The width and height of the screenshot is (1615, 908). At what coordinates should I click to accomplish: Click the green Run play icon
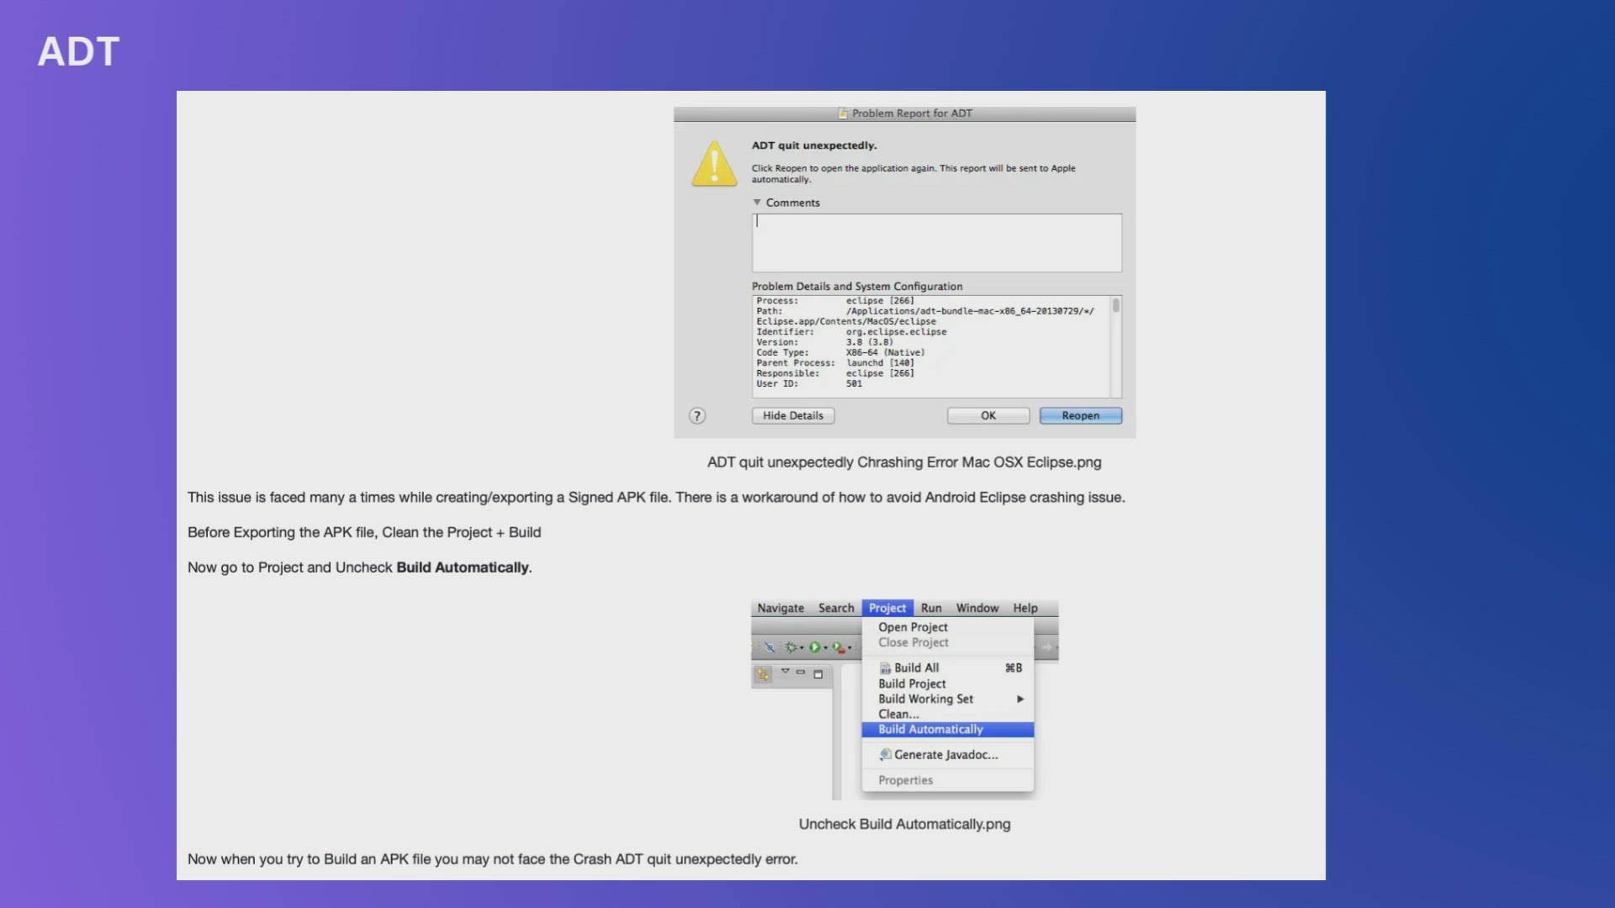pyautogui.click(x=814, y=647)
